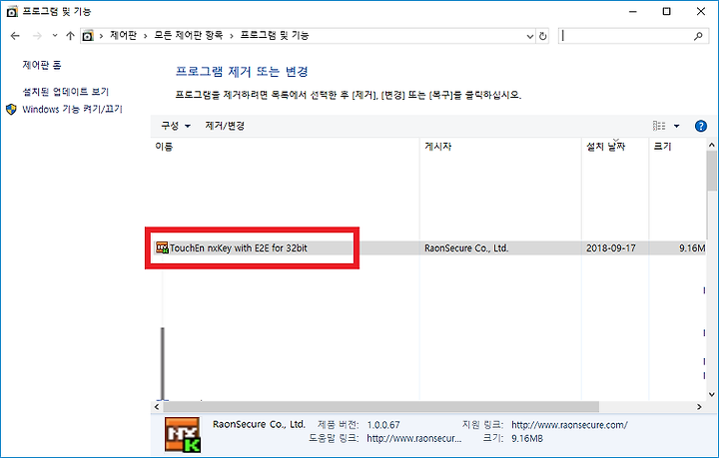This screenshot has height=458, width=719.
Task: Click the Forward navigation arrow
Action: [x=37, y=36]
